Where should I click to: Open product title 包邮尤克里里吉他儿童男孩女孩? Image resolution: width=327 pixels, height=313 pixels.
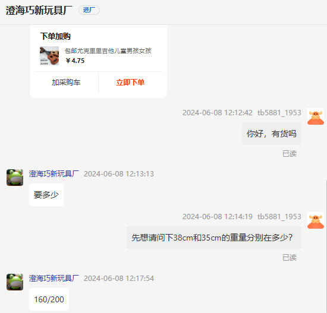[108, 50]
